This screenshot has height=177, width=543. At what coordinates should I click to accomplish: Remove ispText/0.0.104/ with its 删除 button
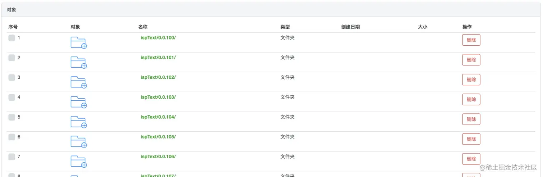471,119
